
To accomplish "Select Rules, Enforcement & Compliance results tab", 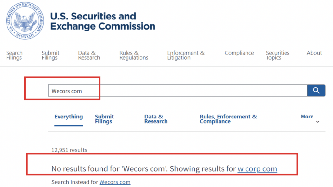I will tap(228, 119).
